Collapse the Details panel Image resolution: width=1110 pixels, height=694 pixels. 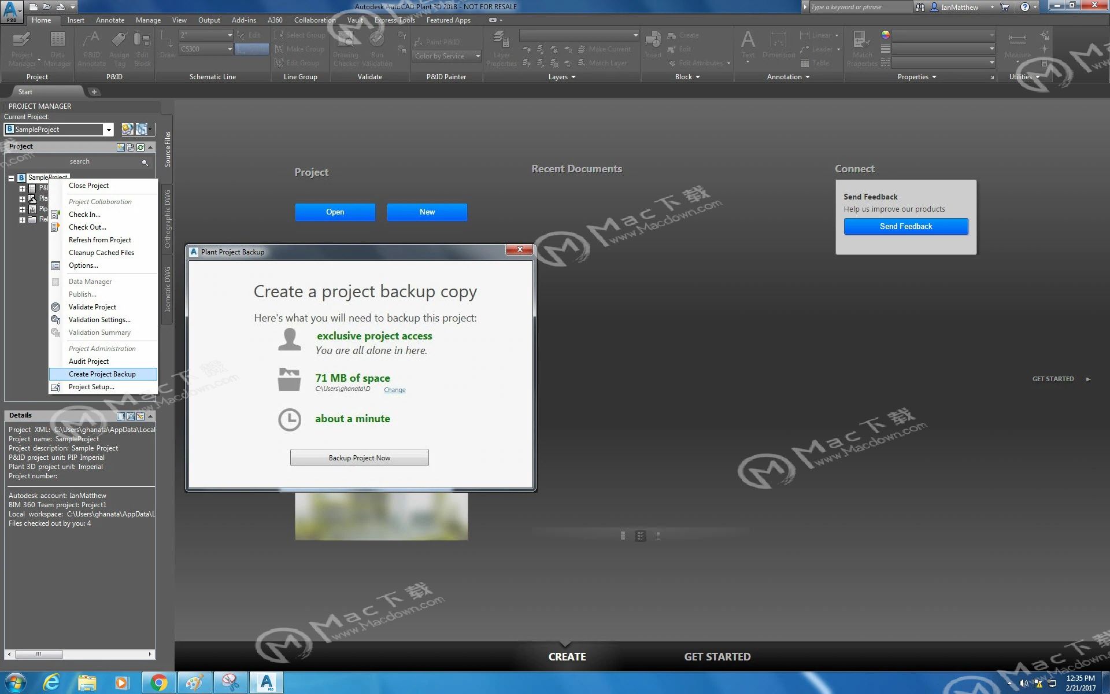tap(150, 416)
